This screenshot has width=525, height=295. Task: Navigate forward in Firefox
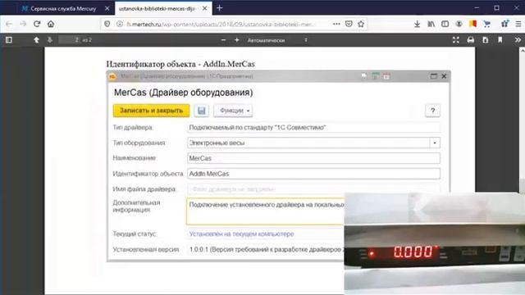[23, 24]
